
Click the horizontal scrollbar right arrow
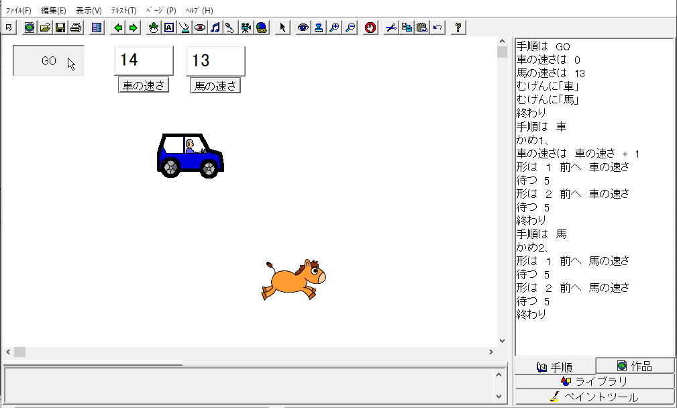coord(490,352)
